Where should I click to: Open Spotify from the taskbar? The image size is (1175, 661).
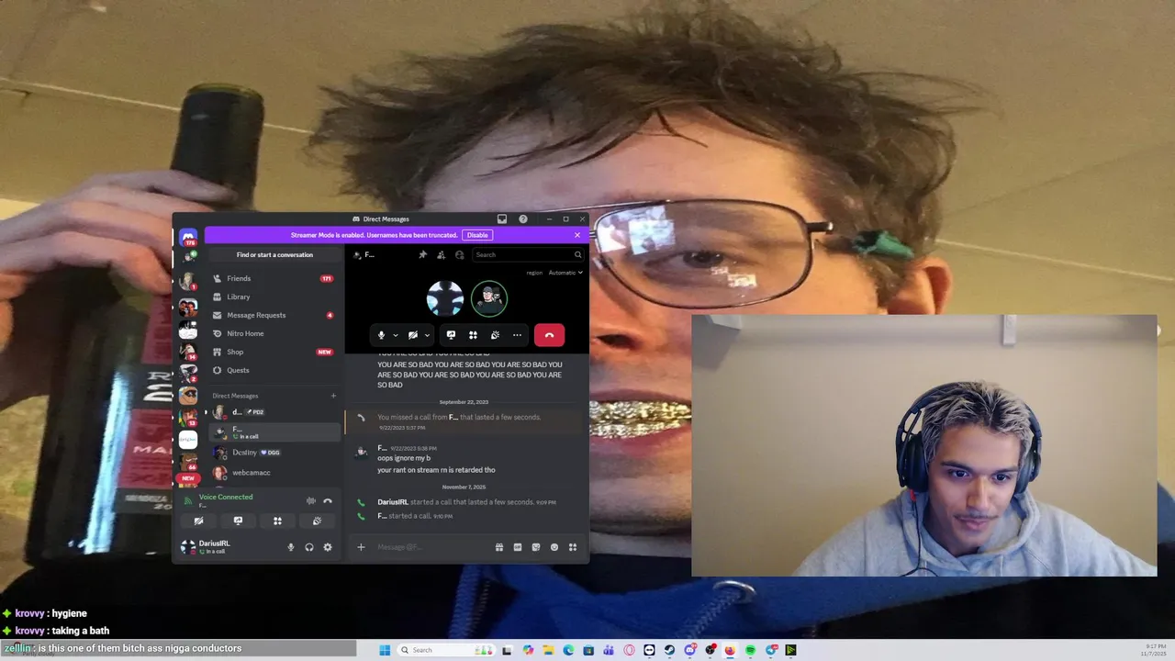coord(750,650)
